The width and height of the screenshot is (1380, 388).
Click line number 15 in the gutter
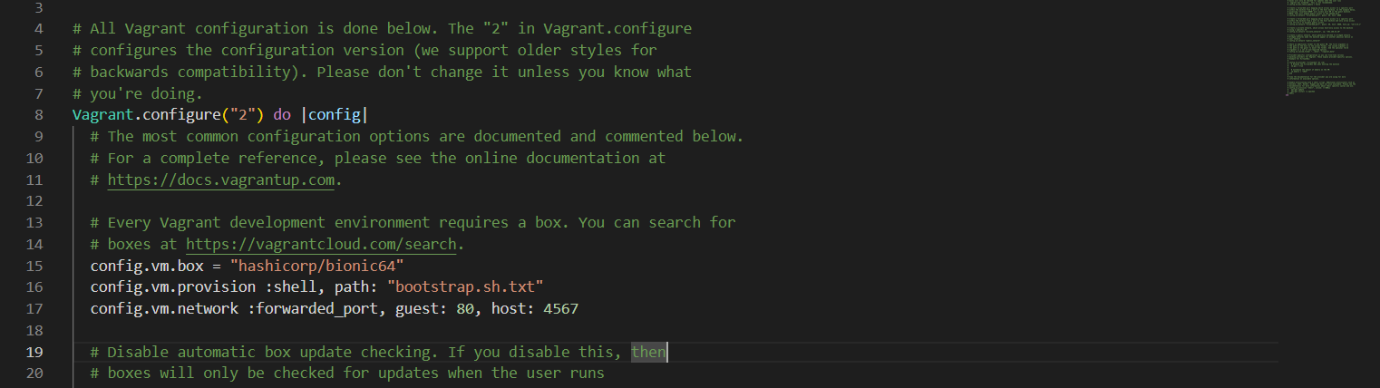point(34,267)
